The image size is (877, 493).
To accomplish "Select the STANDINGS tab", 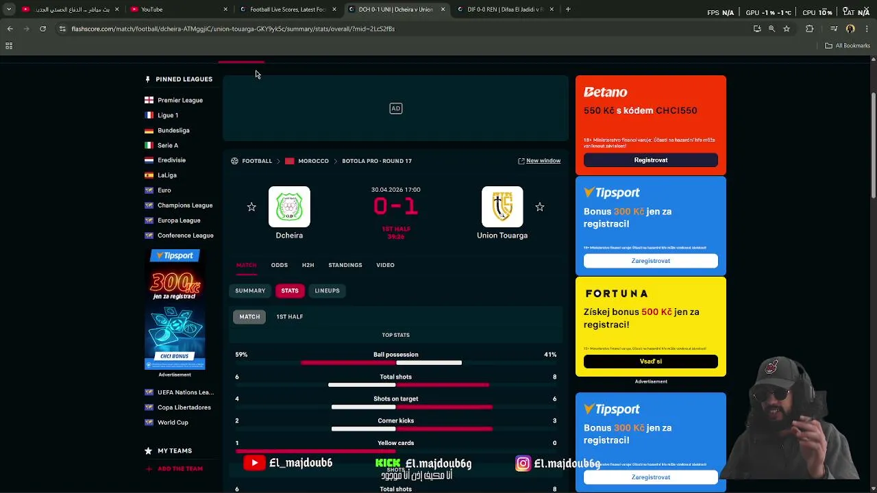I will [345, 265].
